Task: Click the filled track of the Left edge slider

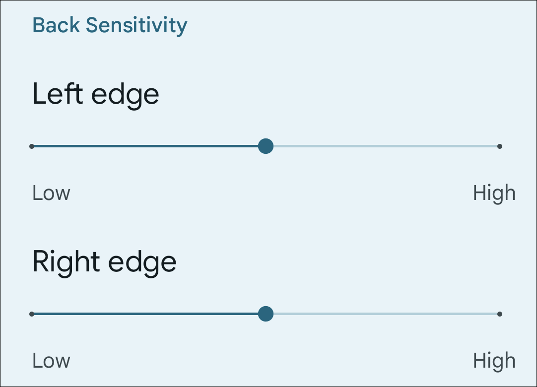Action: [x=149, y=146]
